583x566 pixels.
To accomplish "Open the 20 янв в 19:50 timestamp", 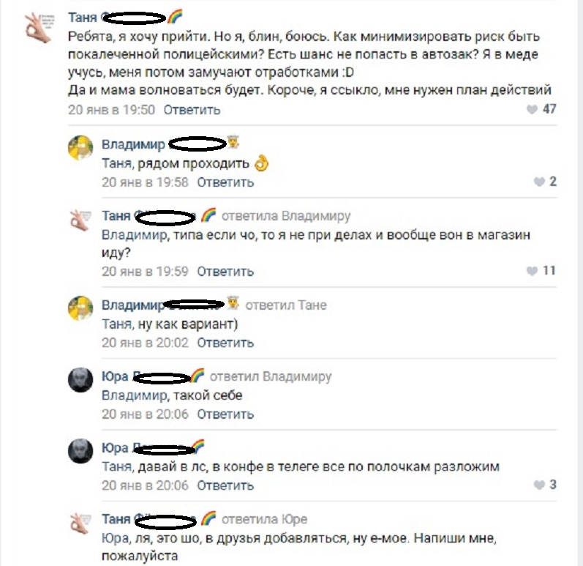I will (111, 110).
